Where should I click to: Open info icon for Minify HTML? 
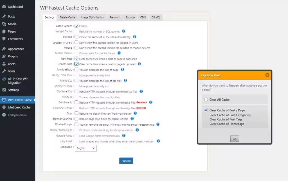click(123, 69)
